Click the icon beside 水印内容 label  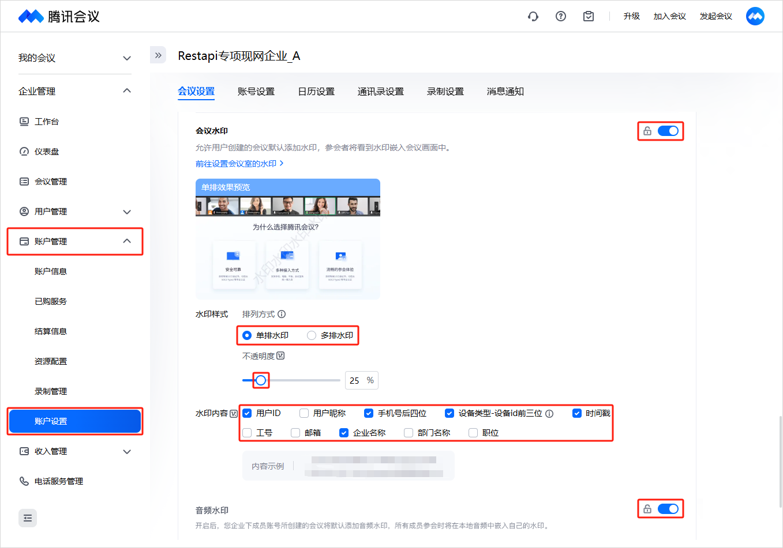click(234, 413)
